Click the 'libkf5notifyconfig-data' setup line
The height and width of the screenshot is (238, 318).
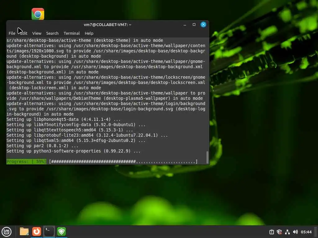(76, 125)
